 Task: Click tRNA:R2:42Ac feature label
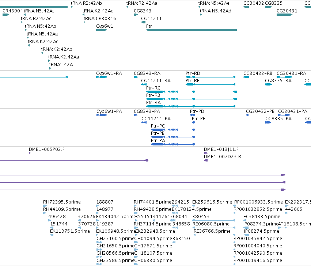tap(36, 19)
